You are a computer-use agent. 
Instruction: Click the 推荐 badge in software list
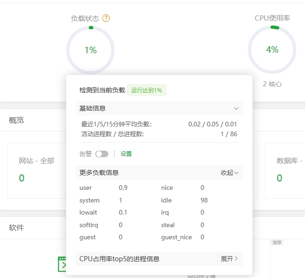(x=277, y=243)
